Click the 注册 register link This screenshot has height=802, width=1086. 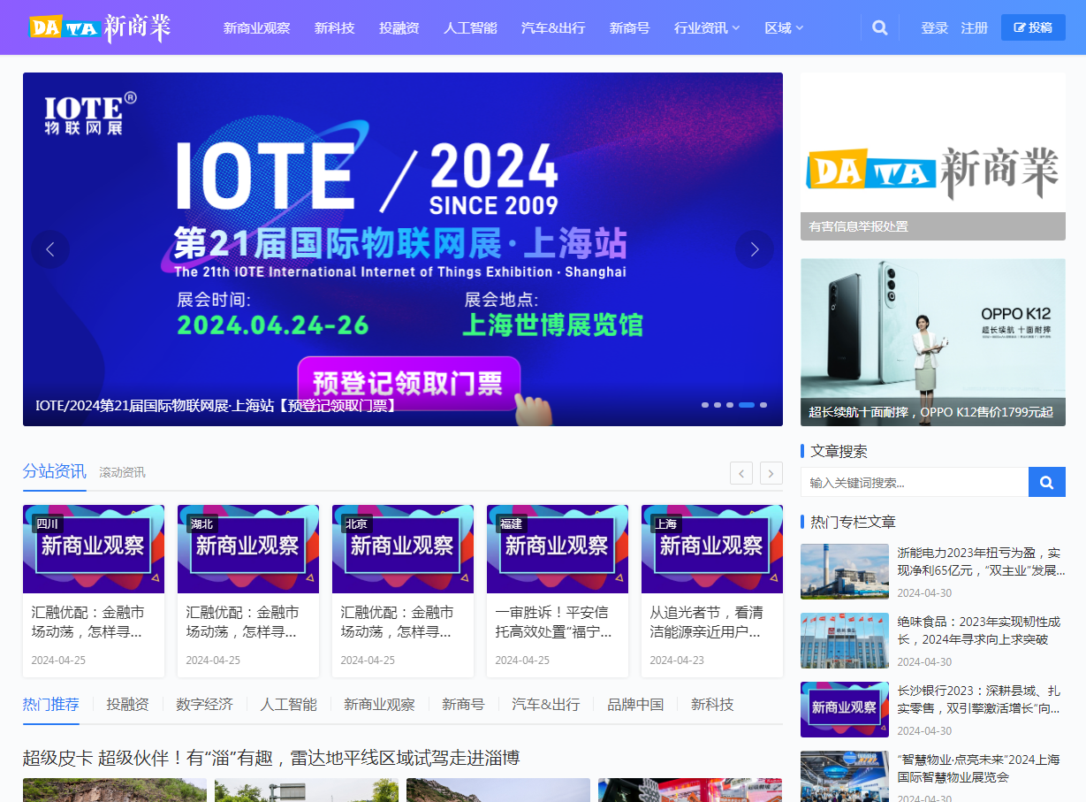(x=975, y=27)
